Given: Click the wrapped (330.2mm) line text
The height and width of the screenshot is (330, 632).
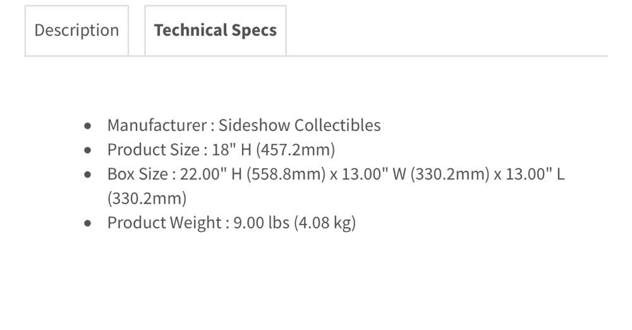Looking at the screenshot, I should click(147, 199).
